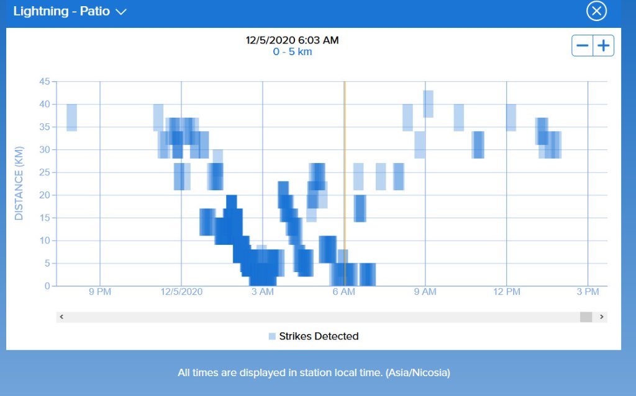Click the chevron next to Lightning - Patio
This screenshot has height=396, width=636.
(121, 12)
